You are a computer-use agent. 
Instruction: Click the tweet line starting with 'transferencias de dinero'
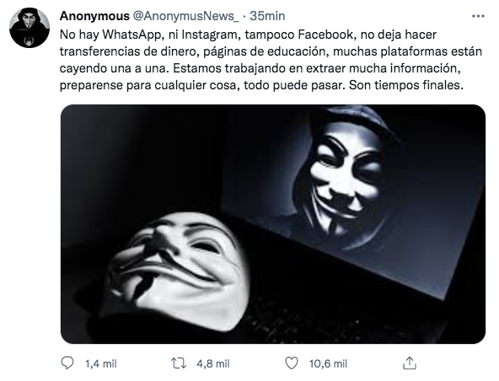pos(271,51)
